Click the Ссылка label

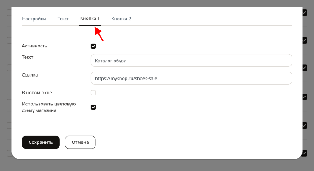[x=30, y=75]
